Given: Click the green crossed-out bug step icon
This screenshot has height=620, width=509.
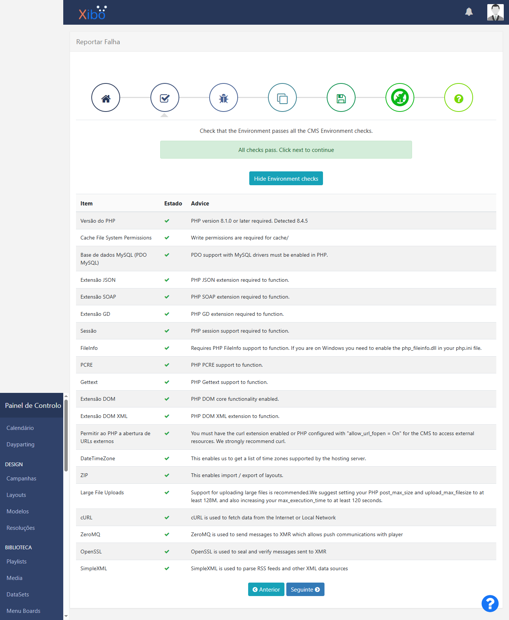Looking at the screenshot, I should pyautogui.click(x=400, y=98).
